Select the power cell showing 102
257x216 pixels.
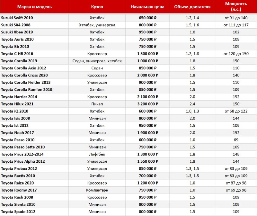tap(236, 32)
